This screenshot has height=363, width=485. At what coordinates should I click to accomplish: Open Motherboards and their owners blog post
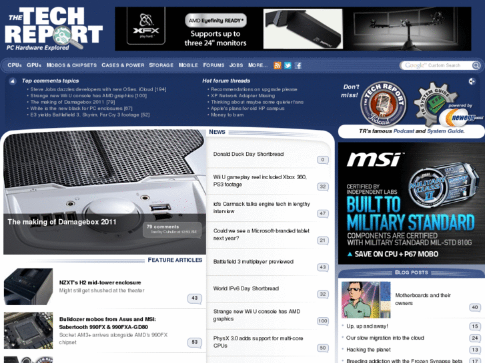(423, 299)
